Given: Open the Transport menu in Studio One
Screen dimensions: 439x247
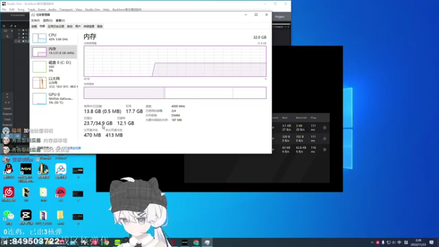Looking at the screenshot, I should (x=66, y=9).
